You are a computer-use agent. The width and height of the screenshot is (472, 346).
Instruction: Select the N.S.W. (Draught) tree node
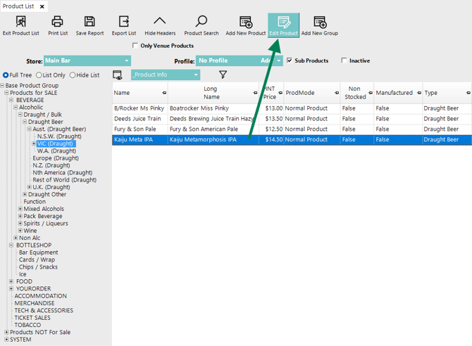59,136
